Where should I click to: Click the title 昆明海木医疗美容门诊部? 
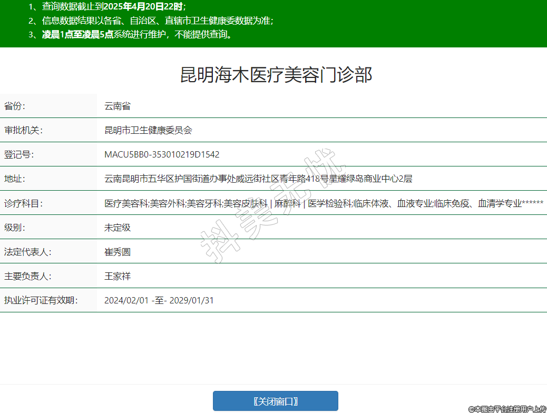click(x=276, y=75)
